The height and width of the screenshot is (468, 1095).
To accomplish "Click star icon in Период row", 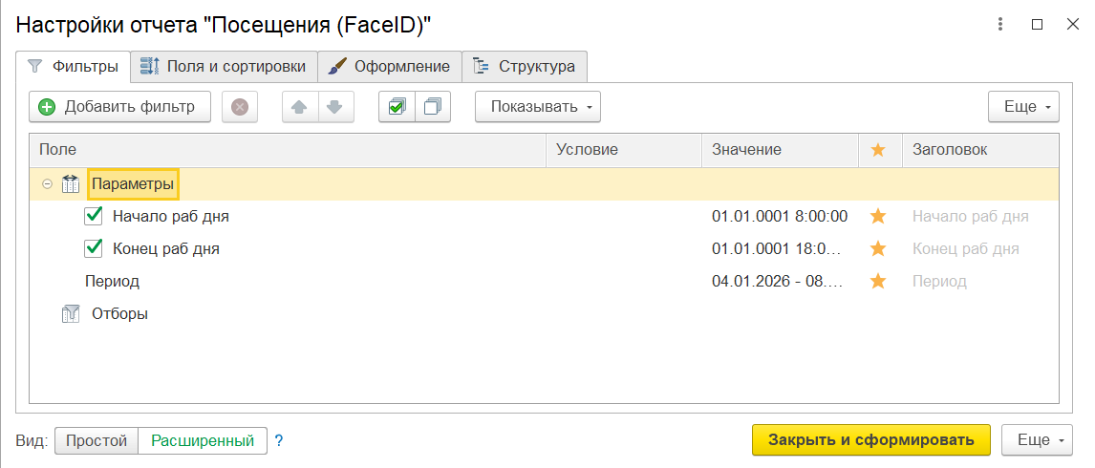I will click(878, 282).
